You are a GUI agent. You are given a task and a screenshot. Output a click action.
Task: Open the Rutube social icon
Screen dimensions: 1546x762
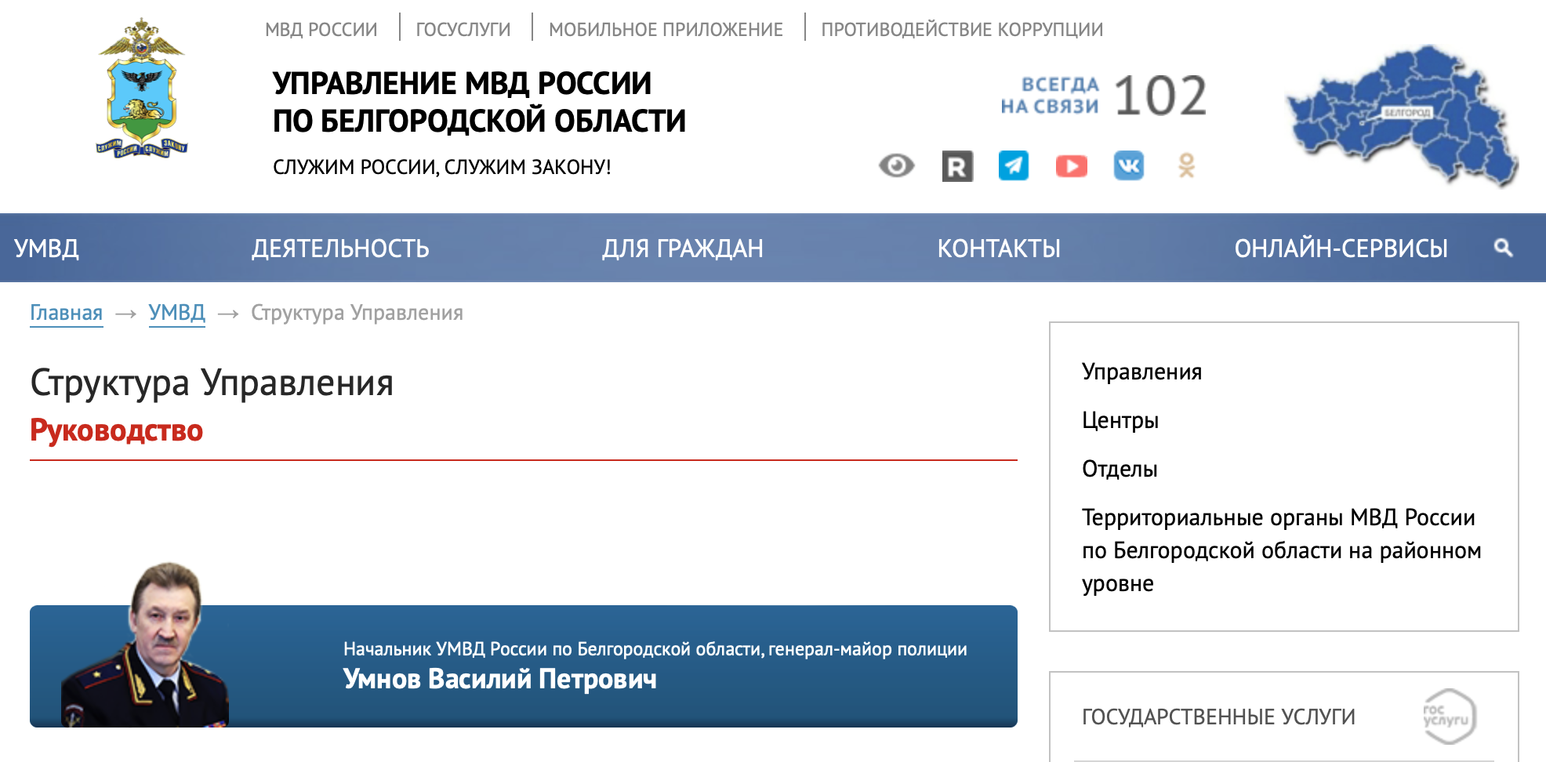click(957, 166)
